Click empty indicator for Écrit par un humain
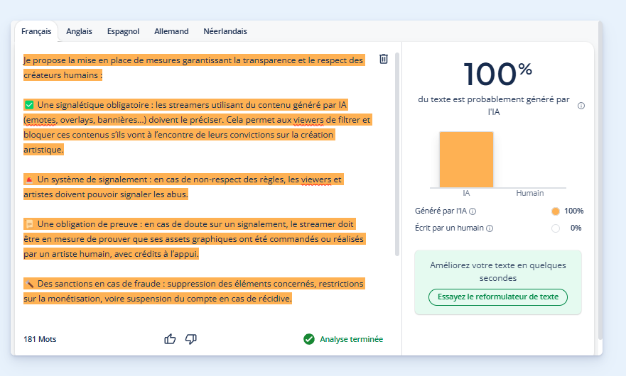This screenshot has width=626, height=376. [556, 228]
